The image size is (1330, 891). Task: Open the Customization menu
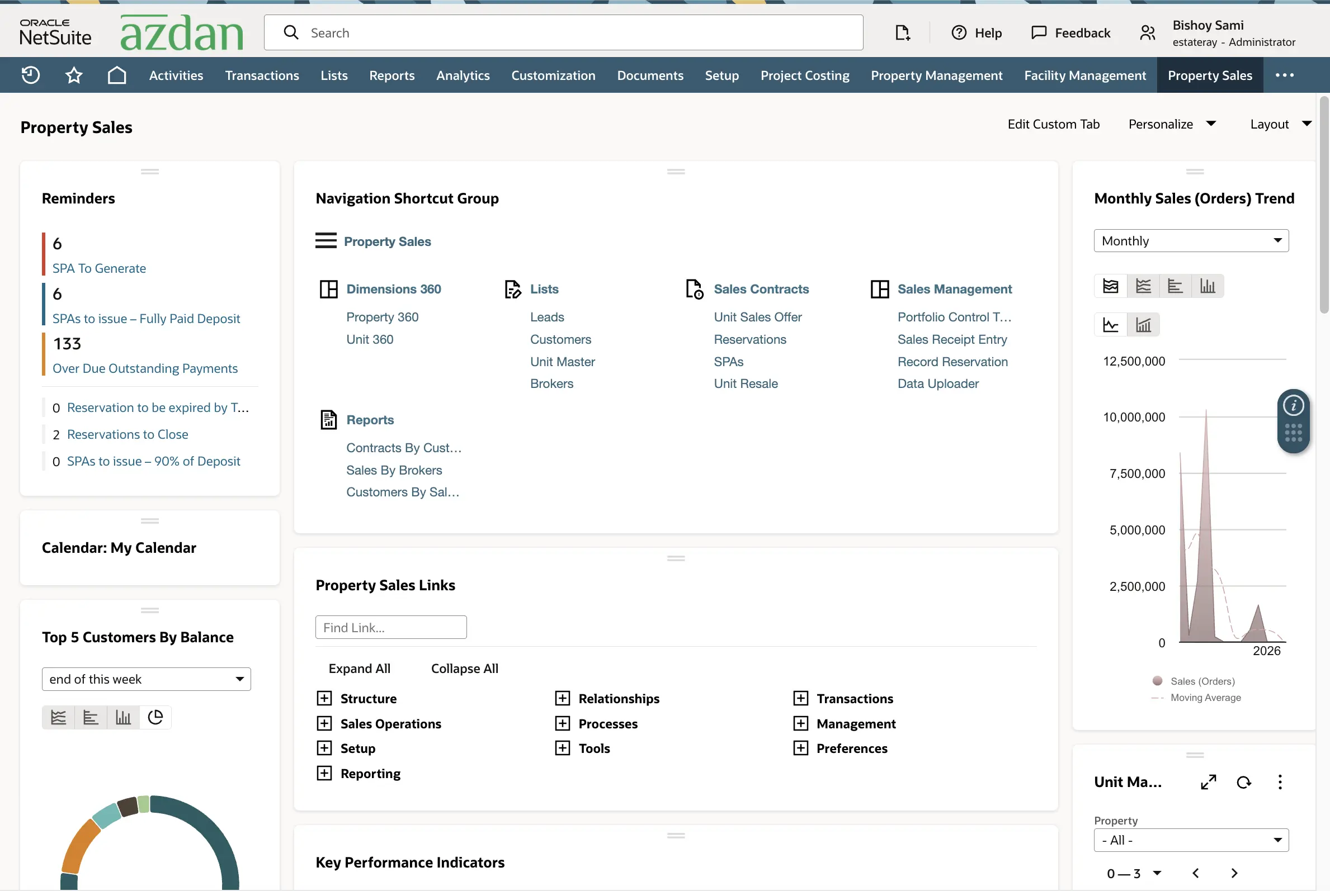[x=553, y=75]
